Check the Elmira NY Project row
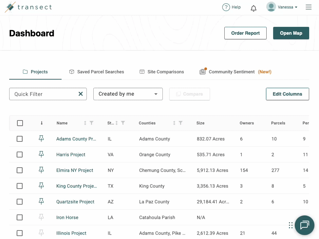 coord(20,170)
